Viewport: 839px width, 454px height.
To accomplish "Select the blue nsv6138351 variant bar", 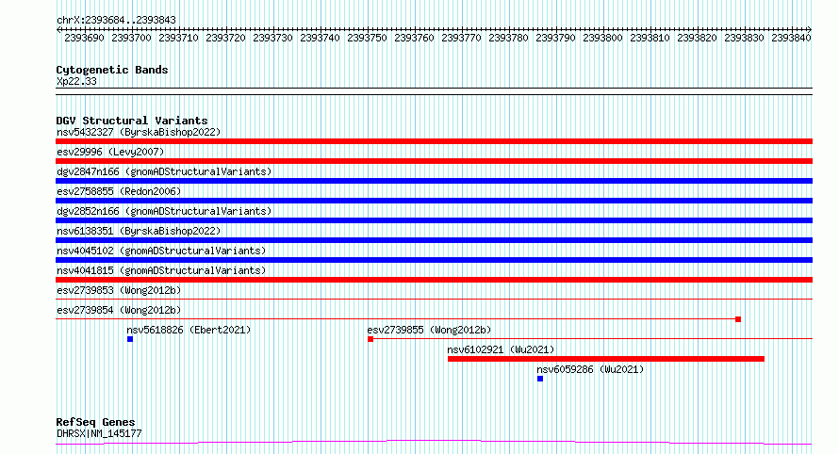I will [x=434, y=240].
